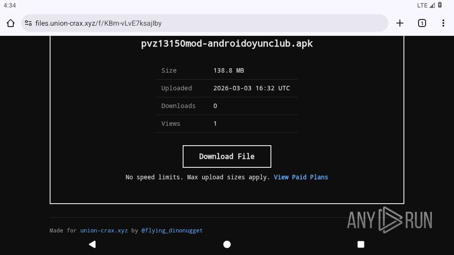Tap the Android home circle button
The image size is (454, 255).
(x=227, y=244)
